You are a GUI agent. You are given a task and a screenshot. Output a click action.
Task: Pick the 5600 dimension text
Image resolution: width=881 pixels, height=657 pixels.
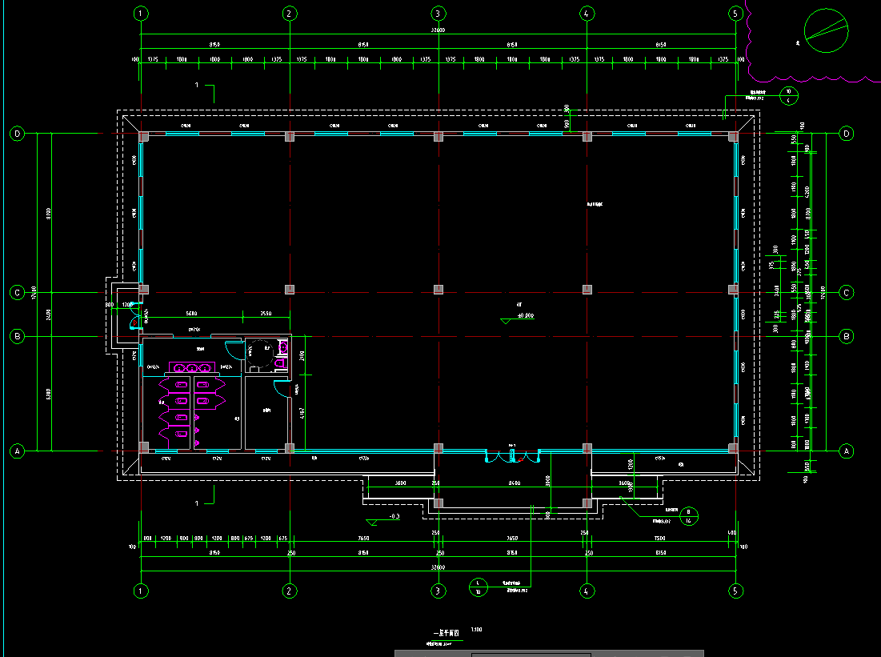tap(192, 314)
